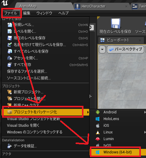Screen dimensions: 146x158
Task: Open the ファイル menu
Action: click(11, 13)
